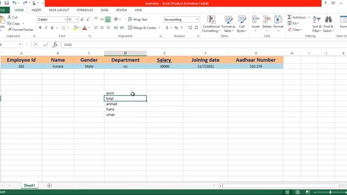Viewport: 347px width, 195px height.
Task: Click the Insert Function fx button
Action: (55, 44)
